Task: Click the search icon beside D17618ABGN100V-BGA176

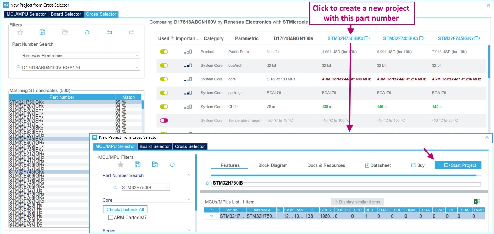Action: click(18, 67)
